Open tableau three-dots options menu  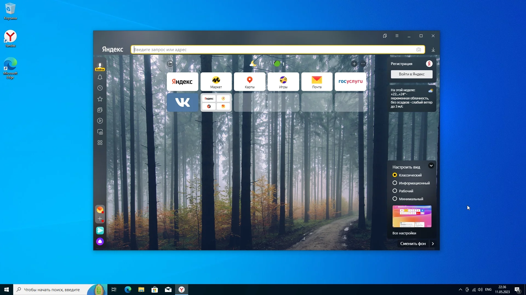click(x=363, y=64)
